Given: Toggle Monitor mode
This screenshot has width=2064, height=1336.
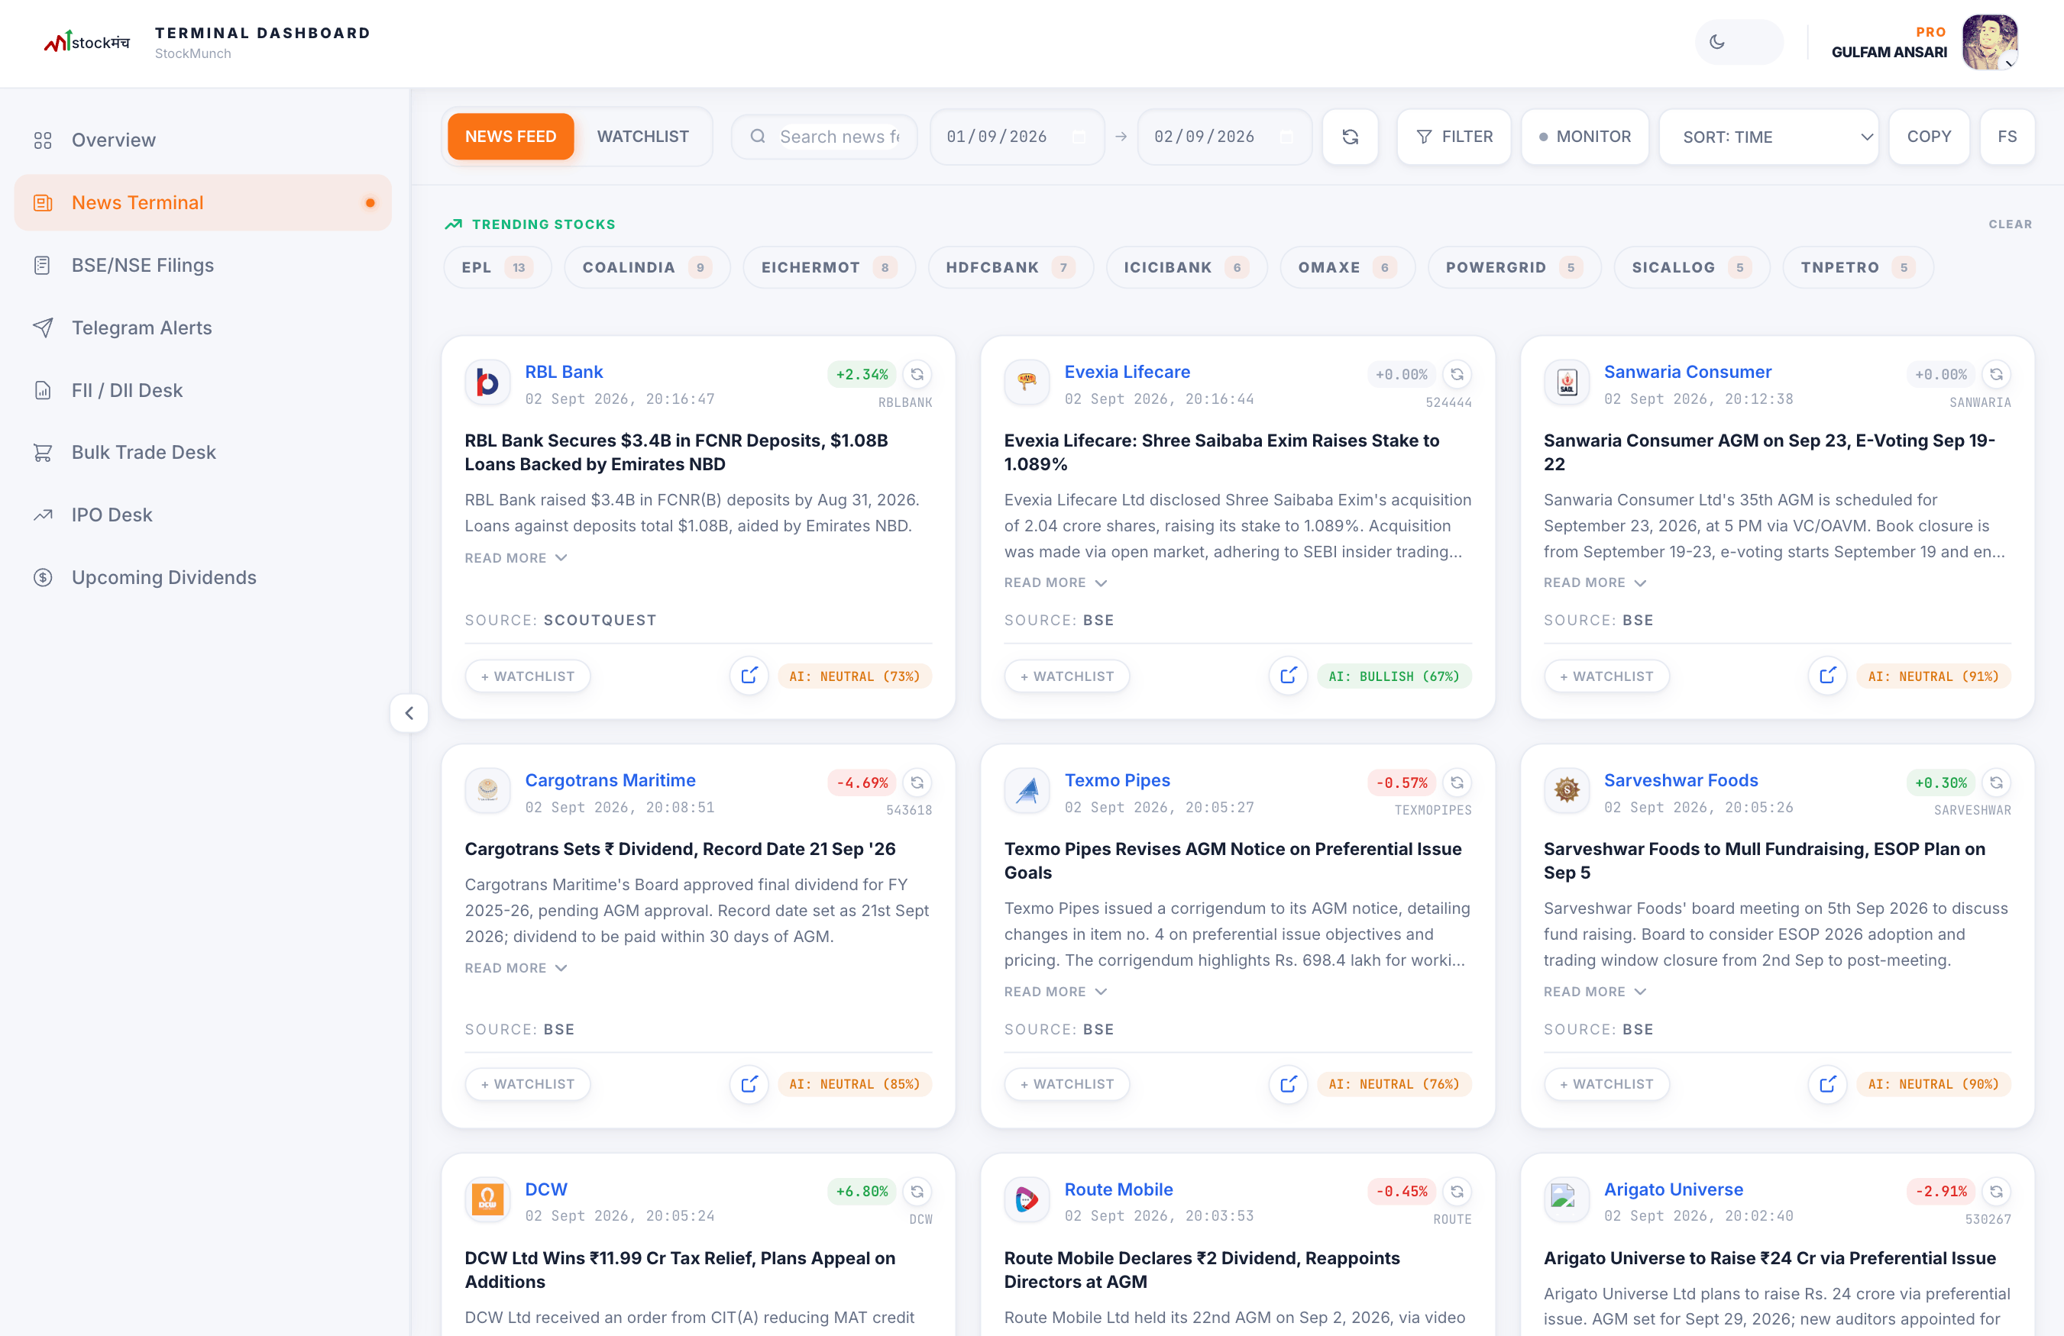Looking at the screenshot, I should click(x=1584, y=136).
